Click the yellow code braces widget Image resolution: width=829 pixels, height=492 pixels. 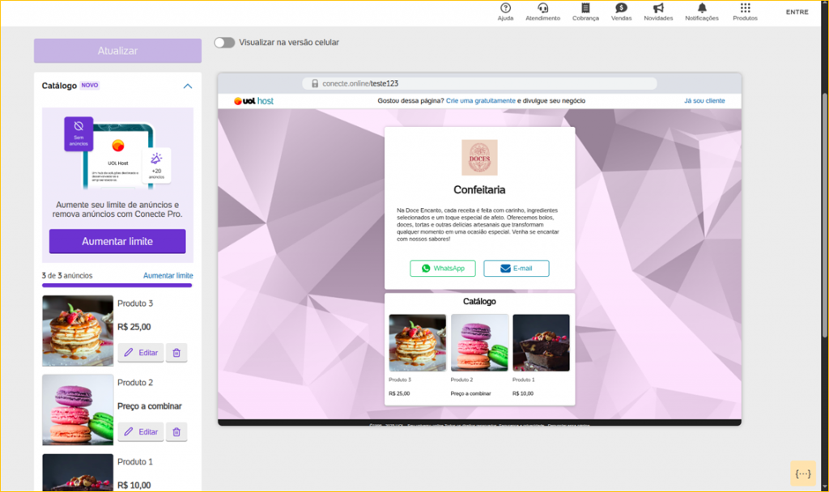tap(803, 473)
